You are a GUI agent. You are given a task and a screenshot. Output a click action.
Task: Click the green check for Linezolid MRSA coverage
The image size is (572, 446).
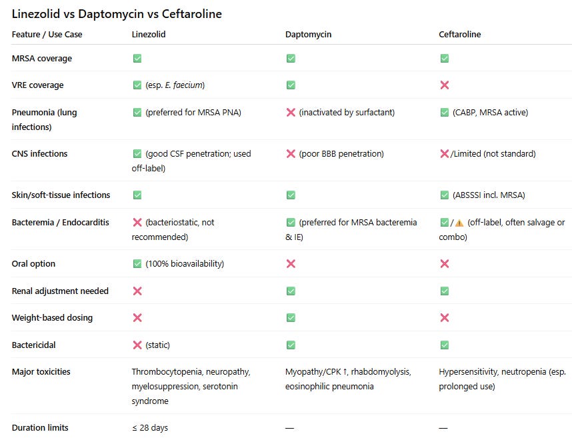[x=137, y=59]
